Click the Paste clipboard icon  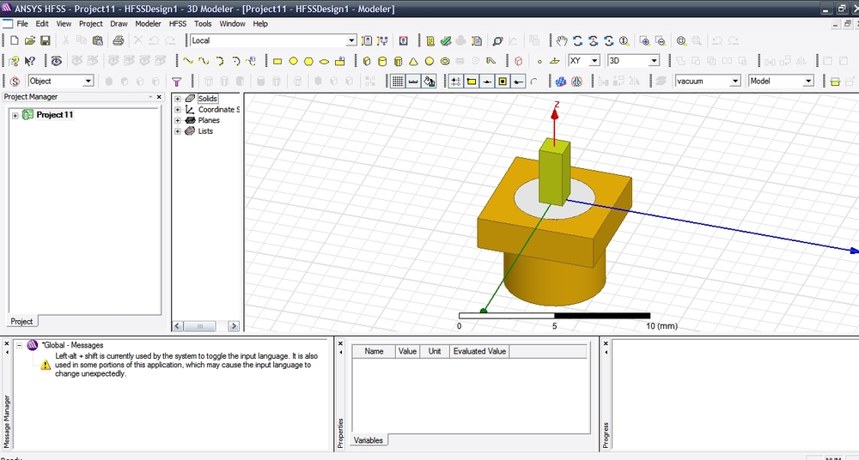[98, 40]
